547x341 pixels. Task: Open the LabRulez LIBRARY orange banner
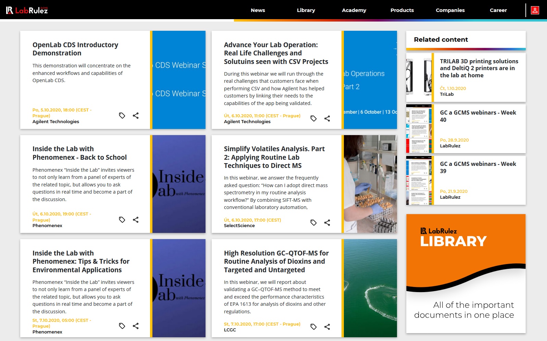(466, 274)
